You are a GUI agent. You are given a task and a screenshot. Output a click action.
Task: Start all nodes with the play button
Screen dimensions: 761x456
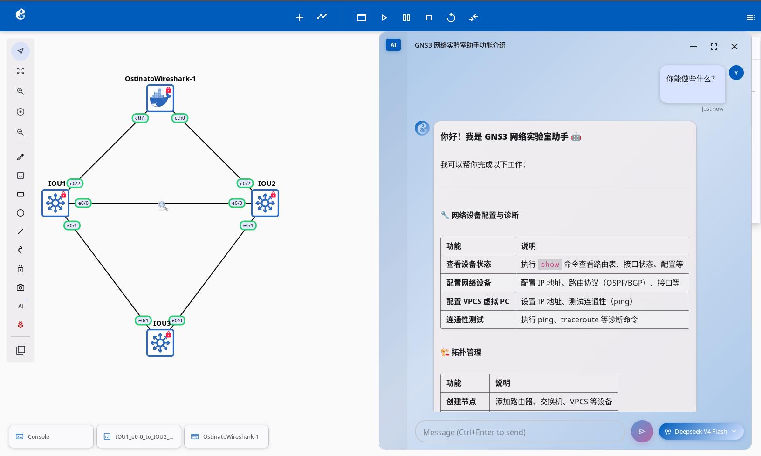pos(384,18)
